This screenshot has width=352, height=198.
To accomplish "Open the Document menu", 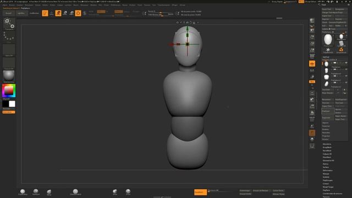I will coord(29,5).
